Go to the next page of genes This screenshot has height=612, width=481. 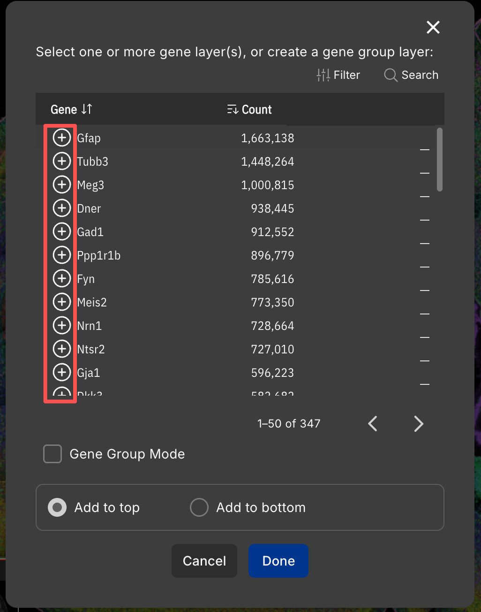tap(418, 423)
